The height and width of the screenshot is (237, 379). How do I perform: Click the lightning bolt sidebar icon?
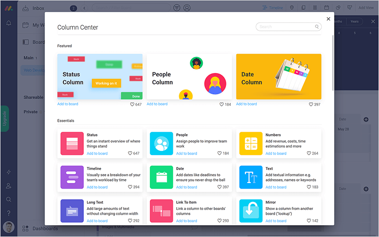click(9, 172)
